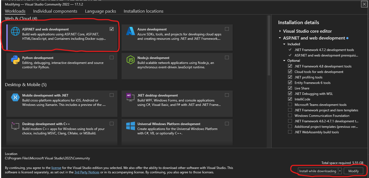Check Additional project templates option
The image size is (369, 178).
pos(290,126)
